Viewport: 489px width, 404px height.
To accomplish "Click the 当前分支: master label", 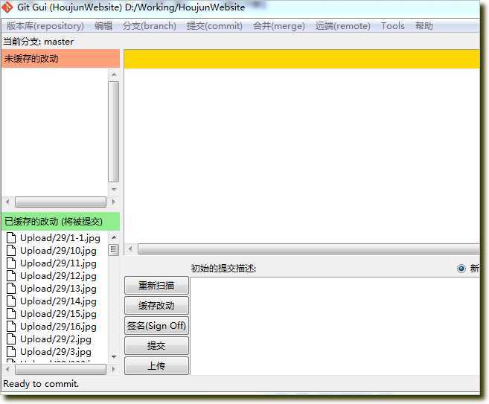I will click(39, 42).
